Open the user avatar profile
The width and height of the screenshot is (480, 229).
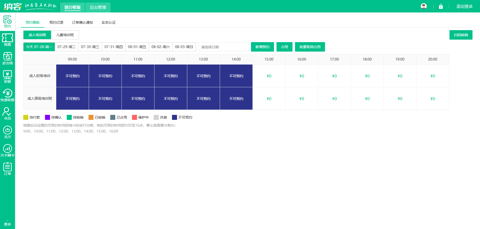click(424, 6)
